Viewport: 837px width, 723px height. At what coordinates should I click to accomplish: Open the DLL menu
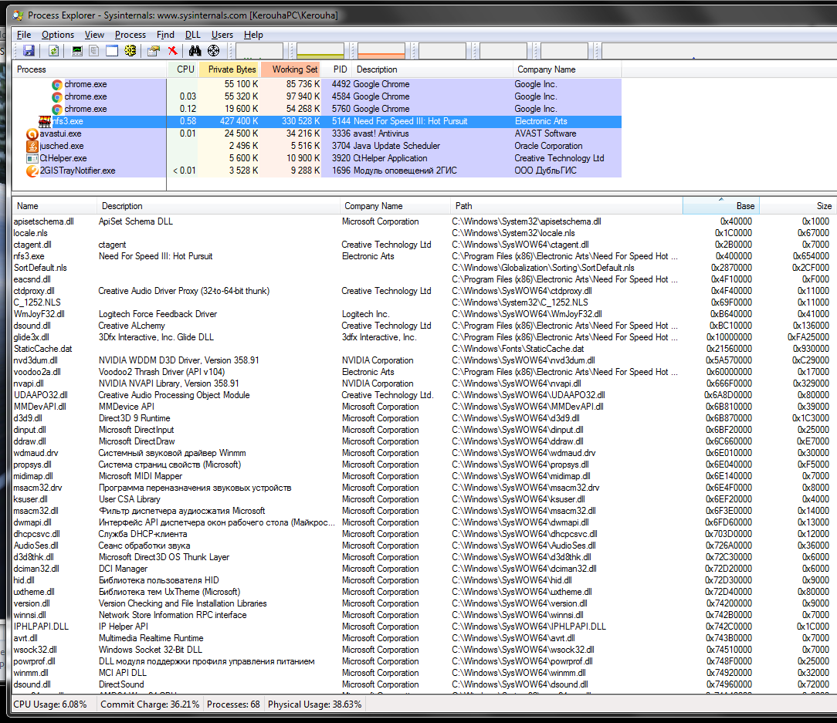coord(192,35)
